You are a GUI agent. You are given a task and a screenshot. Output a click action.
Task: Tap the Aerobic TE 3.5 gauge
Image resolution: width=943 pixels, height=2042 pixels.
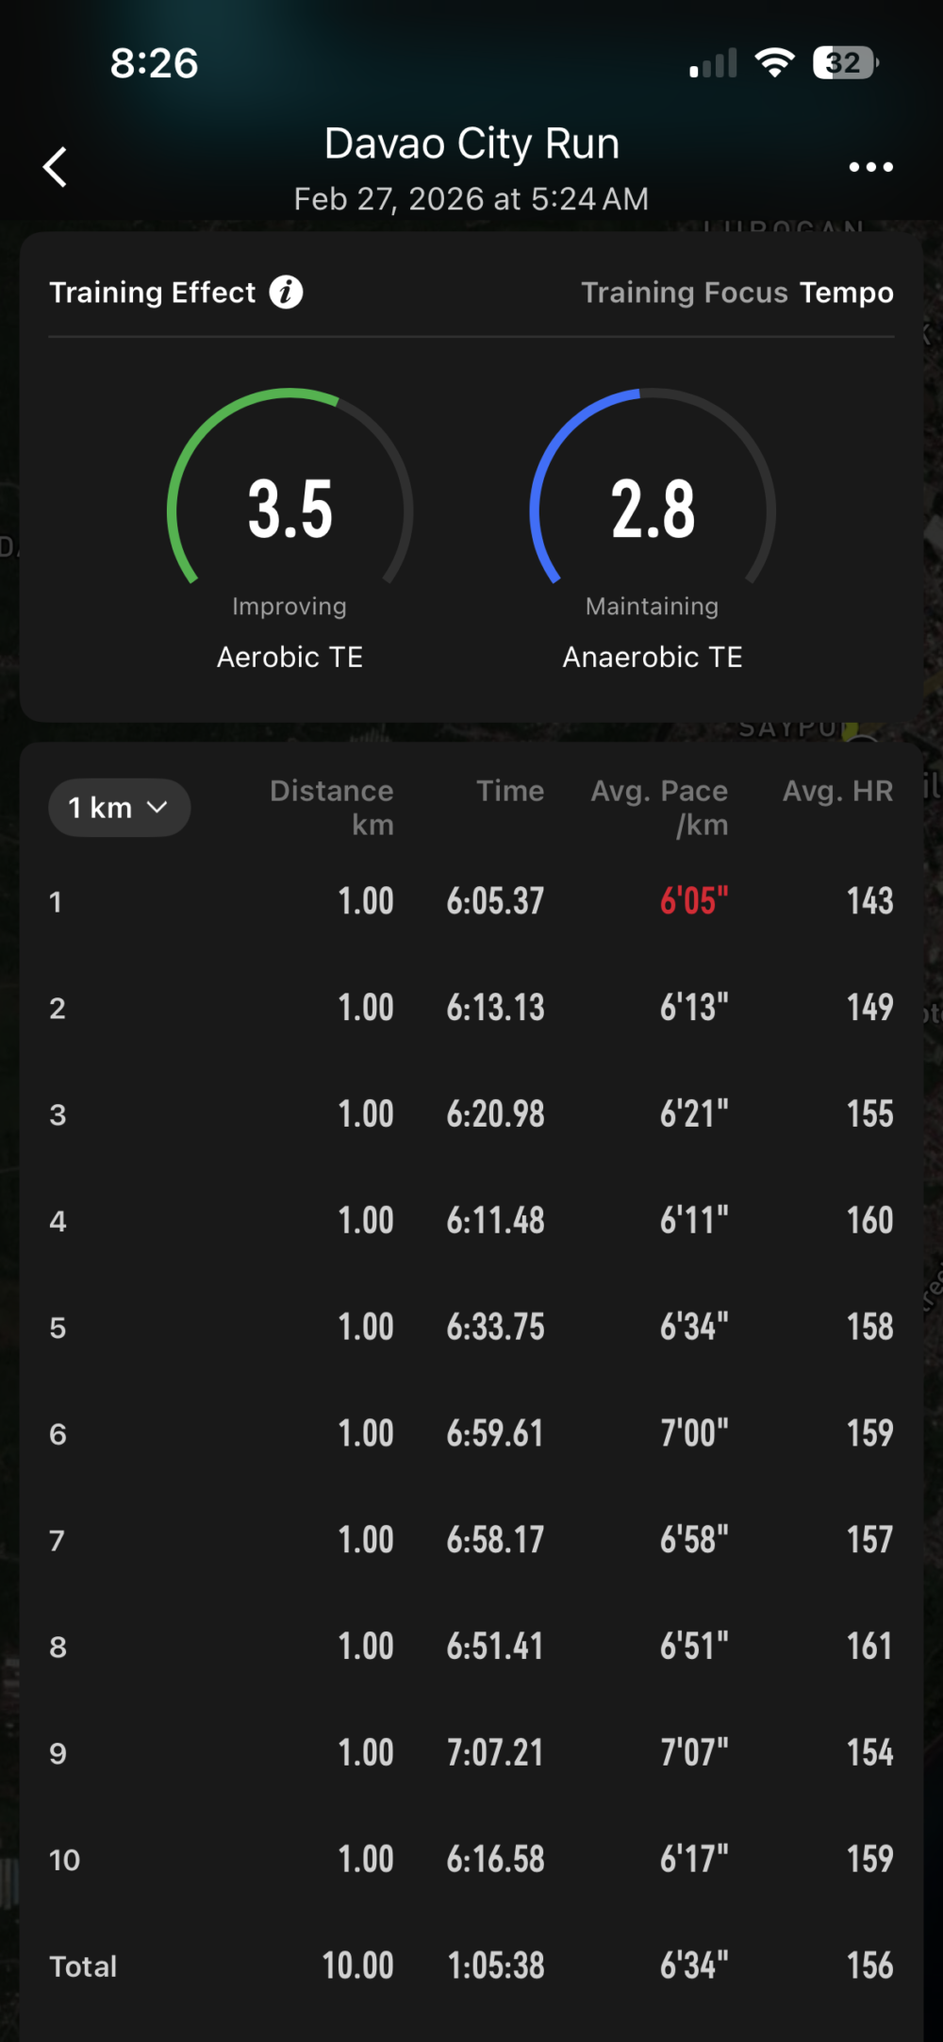pos(290,510)
